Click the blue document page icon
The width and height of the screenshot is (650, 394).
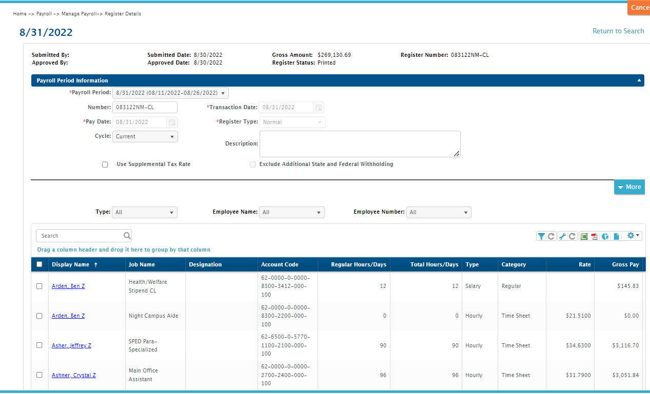pyautogui.click(x=617, y=236)
